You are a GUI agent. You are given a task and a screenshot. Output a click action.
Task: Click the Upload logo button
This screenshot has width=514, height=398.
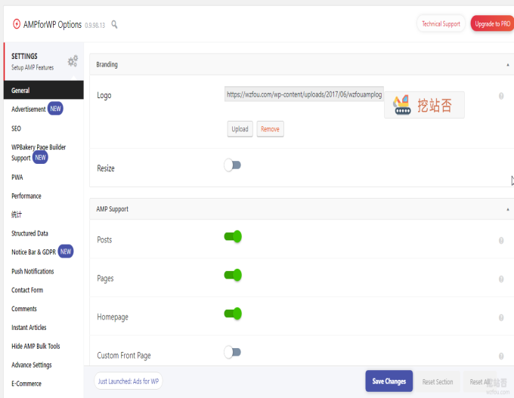pos(240,129)
